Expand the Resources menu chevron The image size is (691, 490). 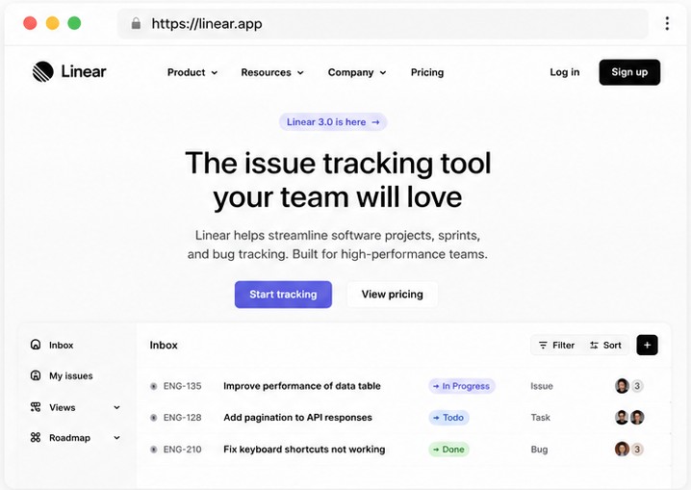[300, 73]
